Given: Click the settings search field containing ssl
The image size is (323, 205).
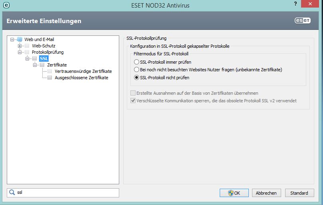Looking at the screenshot, I should coord(63,193).
